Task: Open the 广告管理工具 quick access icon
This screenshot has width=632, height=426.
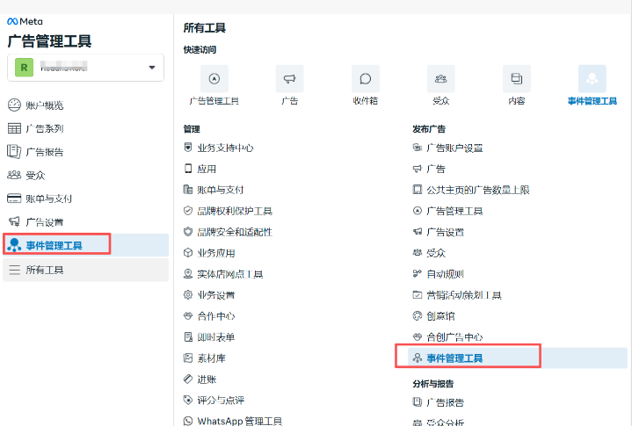Action: [x=214, y=78]
